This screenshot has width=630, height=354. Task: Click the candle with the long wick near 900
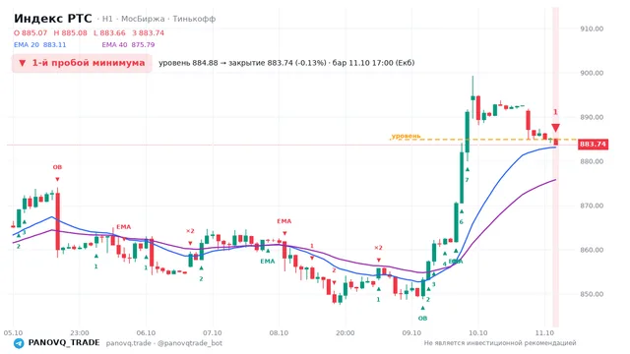(x=472, y=98)
